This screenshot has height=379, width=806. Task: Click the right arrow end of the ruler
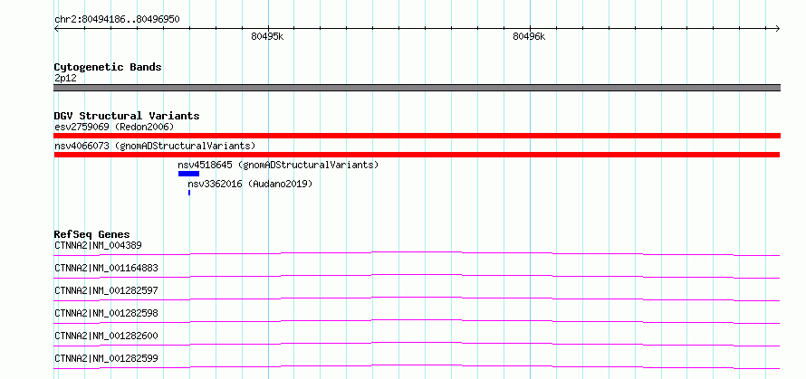tap(777, 28)
